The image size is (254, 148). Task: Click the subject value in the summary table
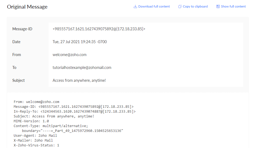[x=79, y=80]
